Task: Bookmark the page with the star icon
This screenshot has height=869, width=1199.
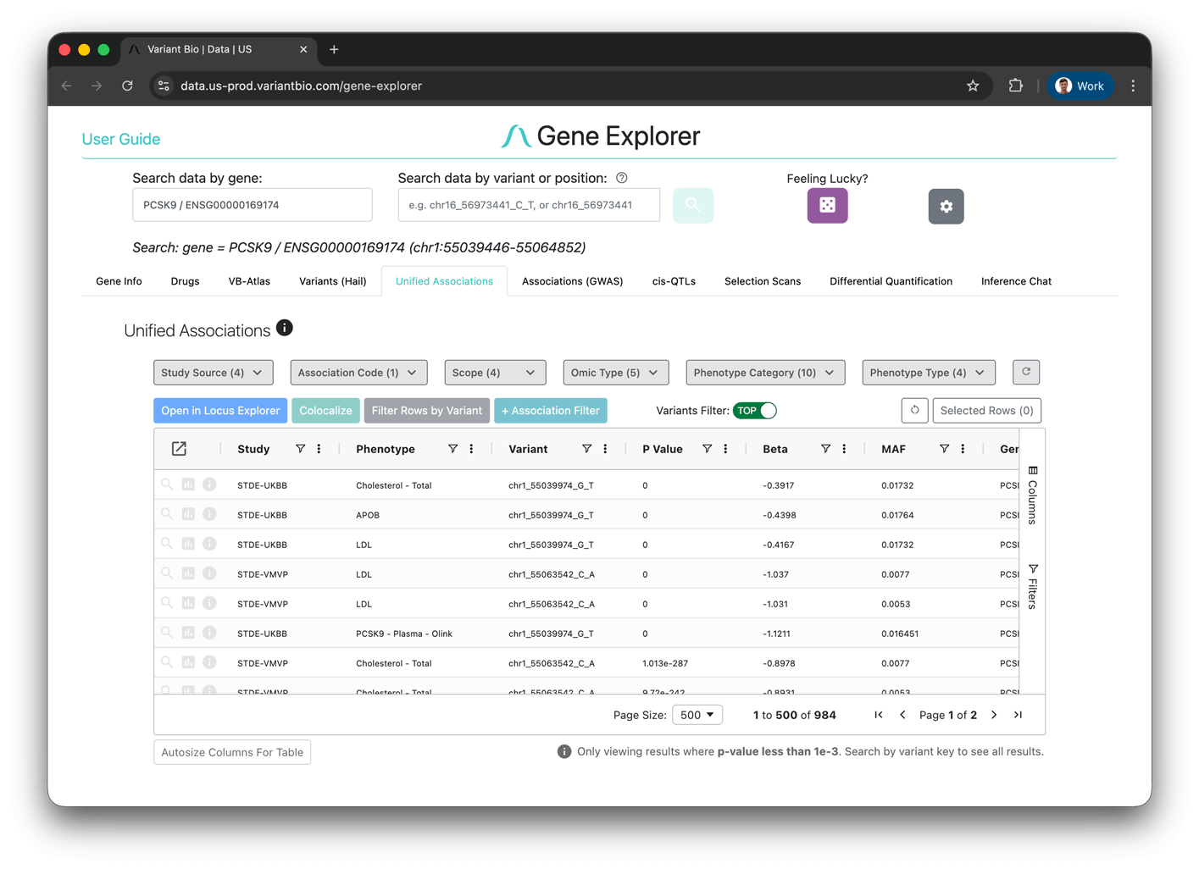Action: coord(973,86)
